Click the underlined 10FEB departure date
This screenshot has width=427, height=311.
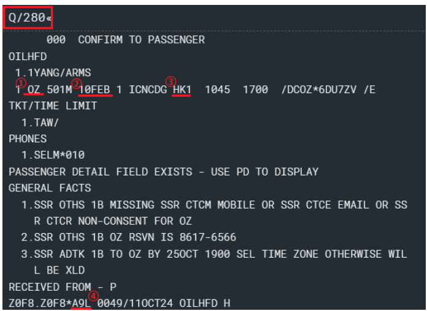coord(94,90)
